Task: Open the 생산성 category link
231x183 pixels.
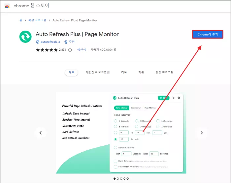Action: pyautogui.click(x=82, y=50)
